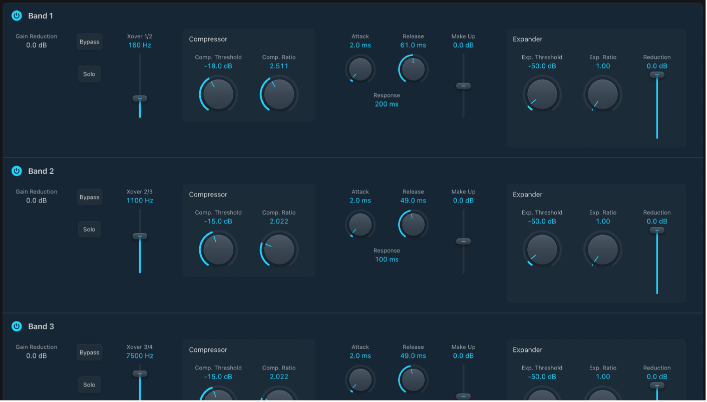The image size is (707, 402).
Task: Select the Exp. Ratio knob in Band 2
Action: pos(602,249)
